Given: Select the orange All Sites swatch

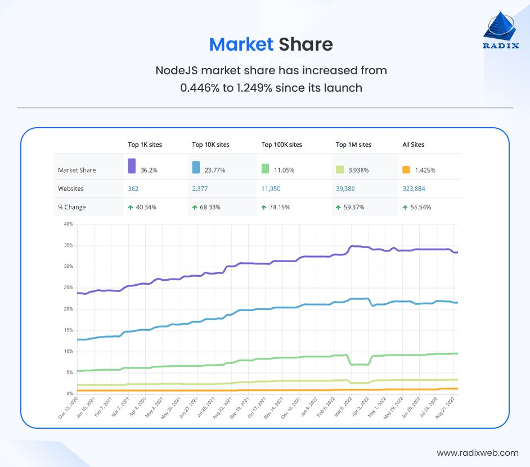Looking at the screenshot, I should pyautogui.click(x=406, y=169).
